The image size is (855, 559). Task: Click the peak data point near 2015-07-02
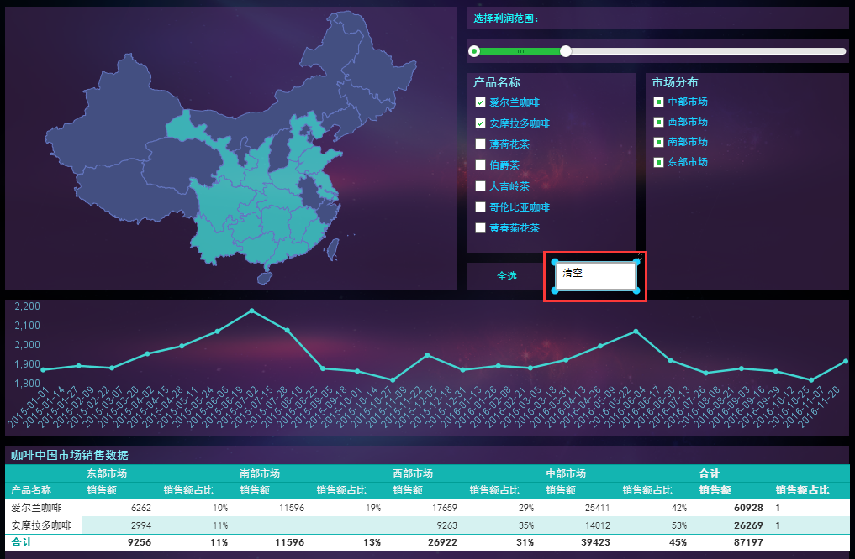pyautogui.click(x=251, y=311)
